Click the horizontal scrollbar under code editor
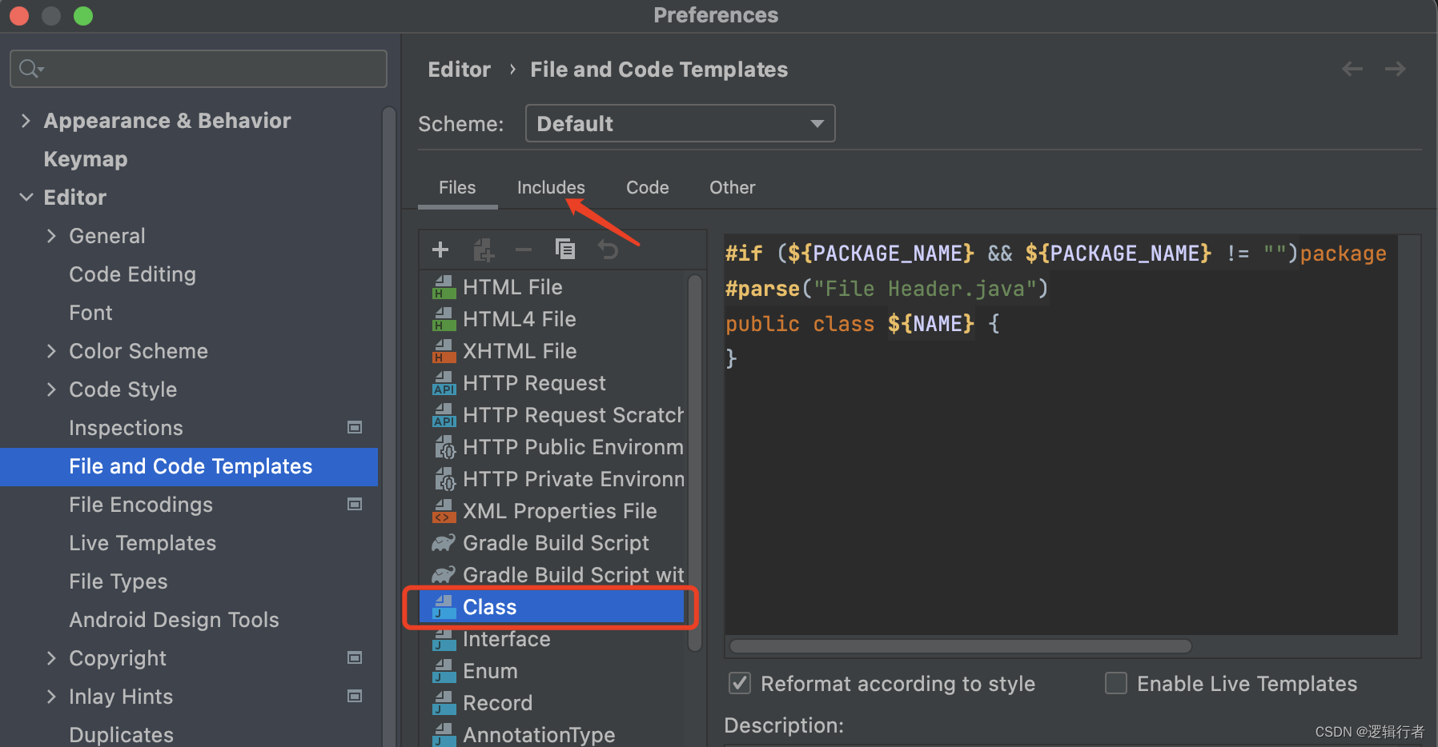Image resolution: width=1438 pixels, height=747 pixels. [961, 646]
